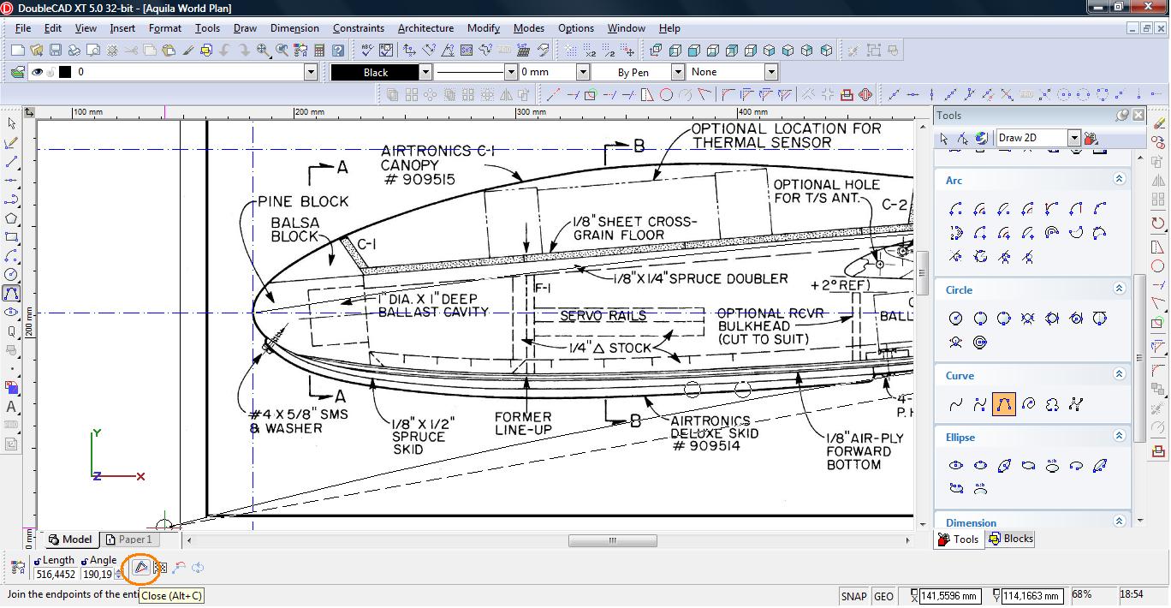The width and height of the screenshot is (1171, 608).
Task: Collapse the Arc tools section
Action: click(x=1119, y=179)
